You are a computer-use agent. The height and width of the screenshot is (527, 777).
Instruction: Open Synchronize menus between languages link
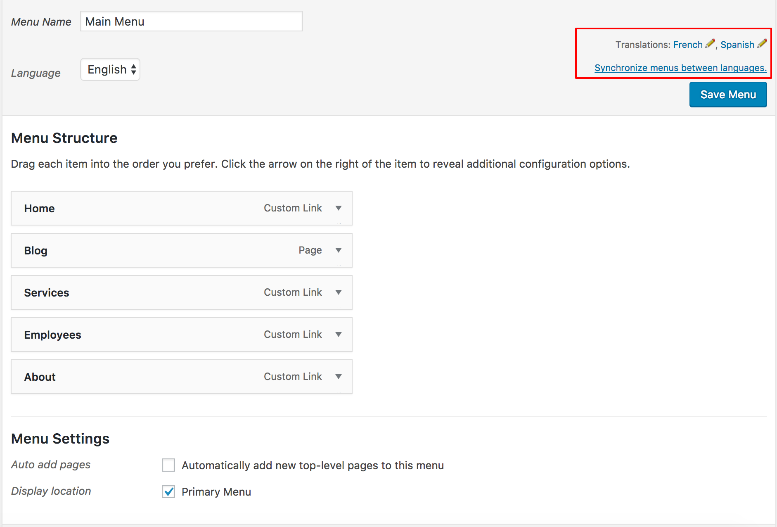tap(680, 68)
